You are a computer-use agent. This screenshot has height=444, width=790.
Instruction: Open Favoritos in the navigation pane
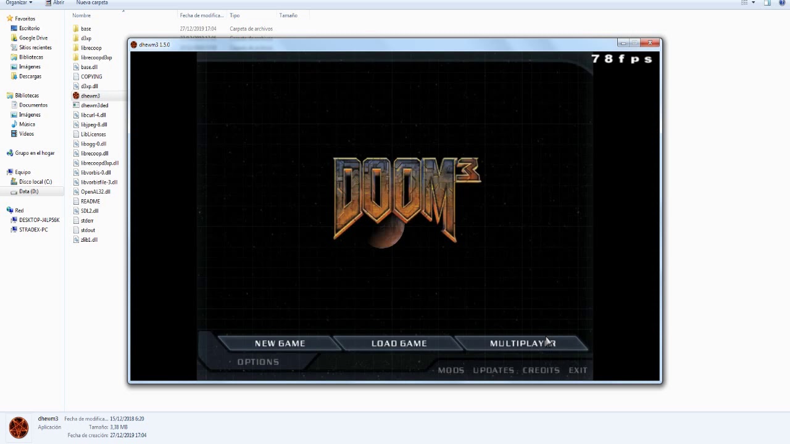tap(25, 19)
